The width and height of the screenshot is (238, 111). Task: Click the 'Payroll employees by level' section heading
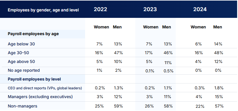34,79
